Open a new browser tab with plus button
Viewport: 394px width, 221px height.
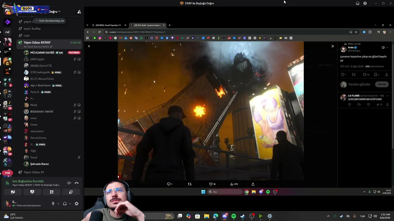pos(170,25)
